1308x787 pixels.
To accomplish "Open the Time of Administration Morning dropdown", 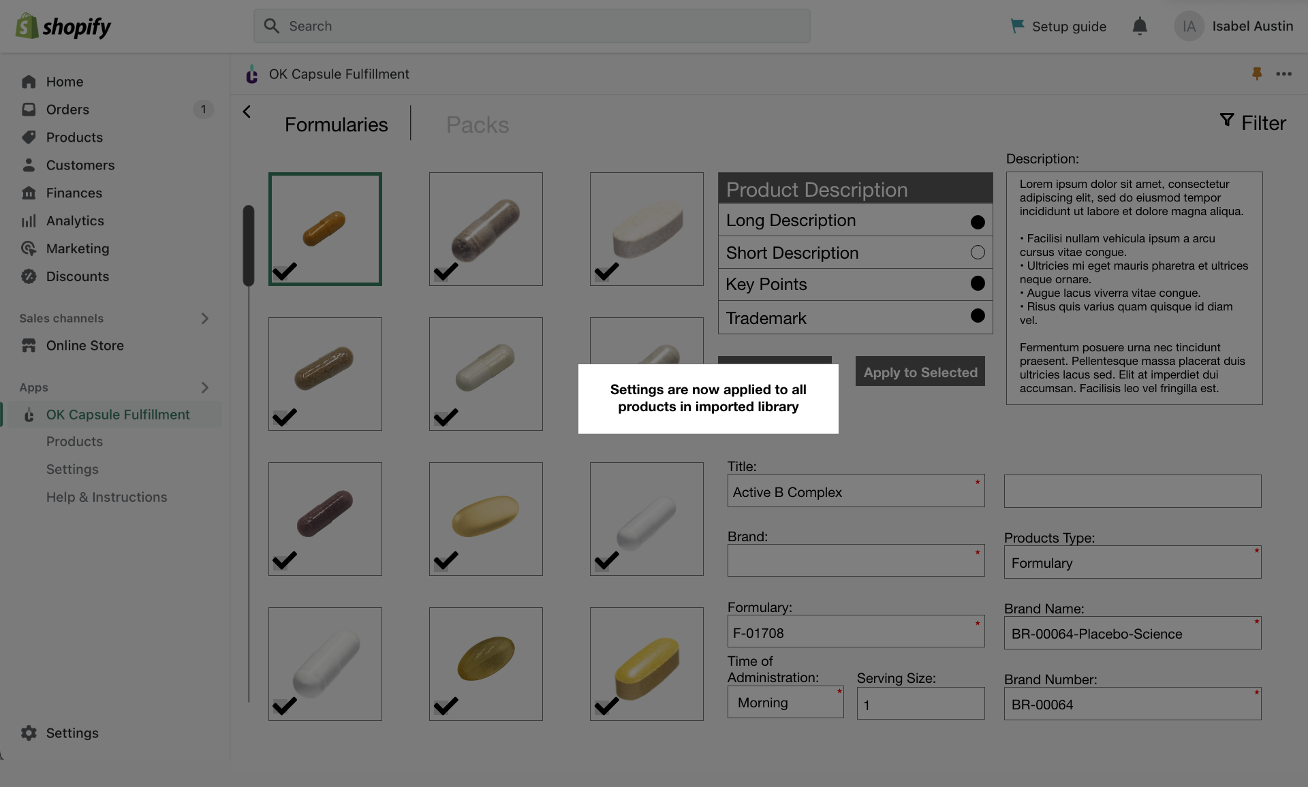I will (785, 703).
